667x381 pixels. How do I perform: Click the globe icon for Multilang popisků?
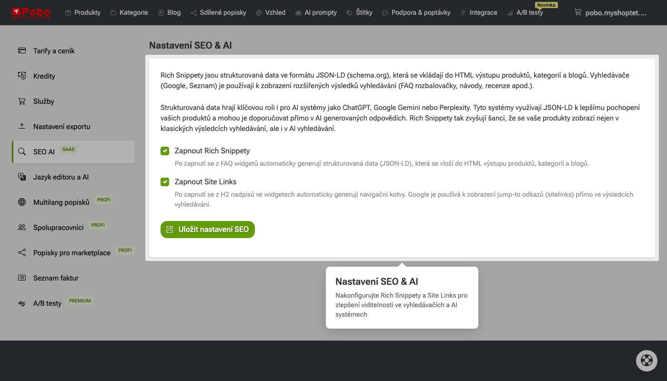[22, 202]
